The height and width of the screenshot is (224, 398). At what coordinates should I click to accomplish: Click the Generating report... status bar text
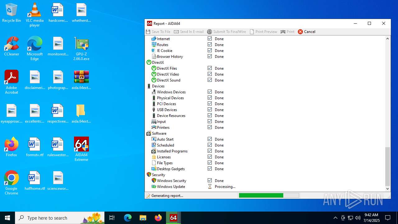click(x=167, y=196)
